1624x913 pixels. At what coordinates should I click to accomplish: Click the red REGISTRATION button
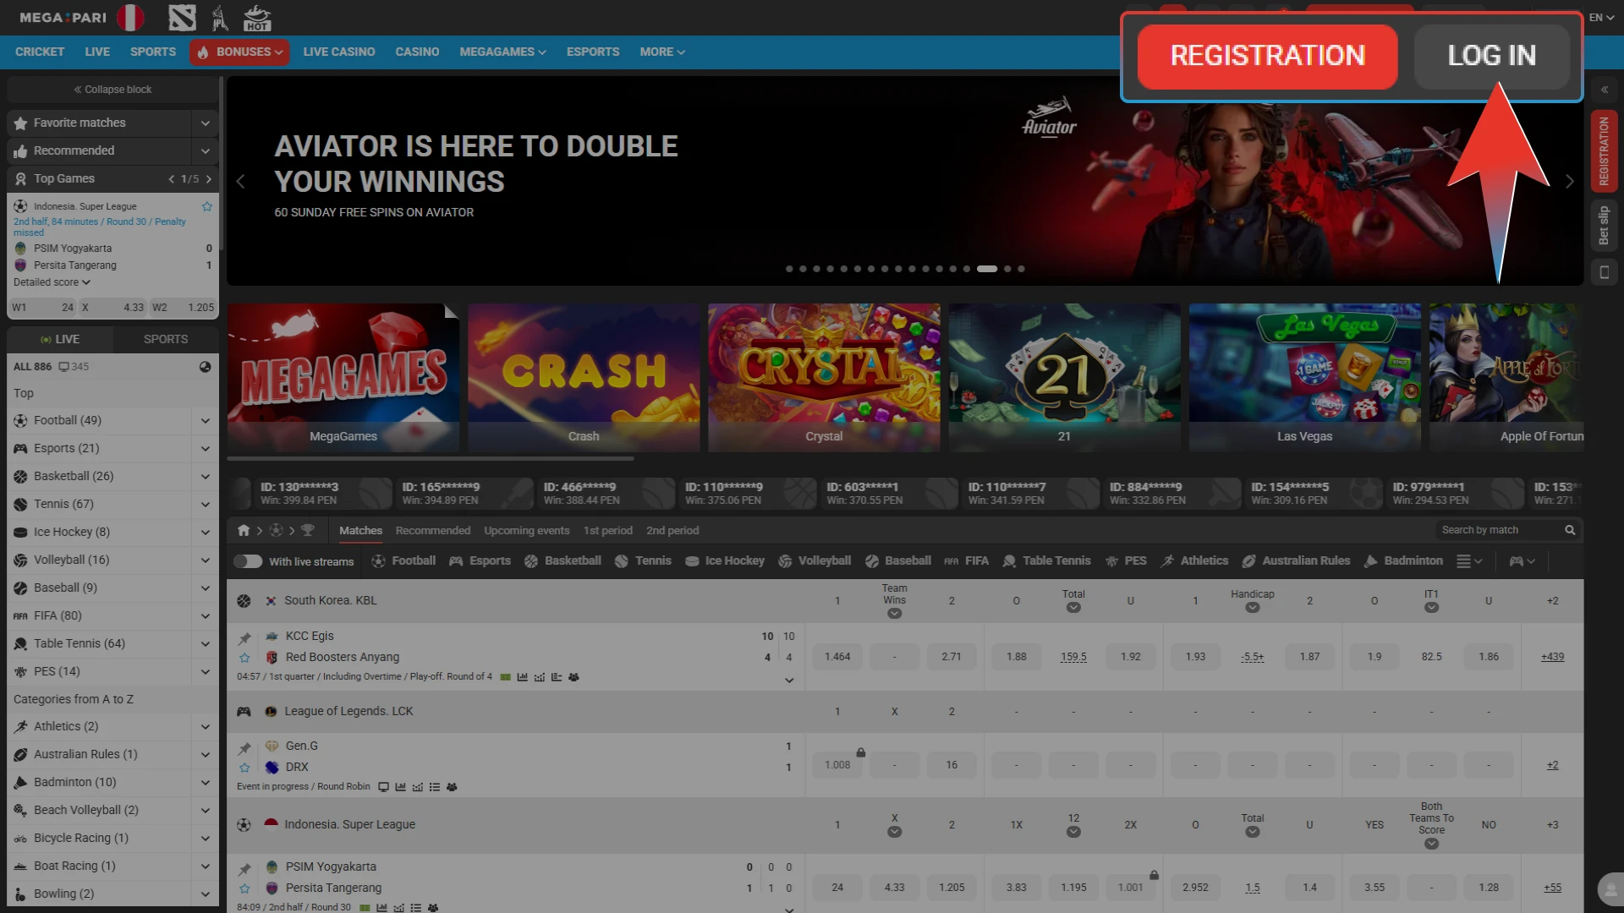(x=1267, y=56)
